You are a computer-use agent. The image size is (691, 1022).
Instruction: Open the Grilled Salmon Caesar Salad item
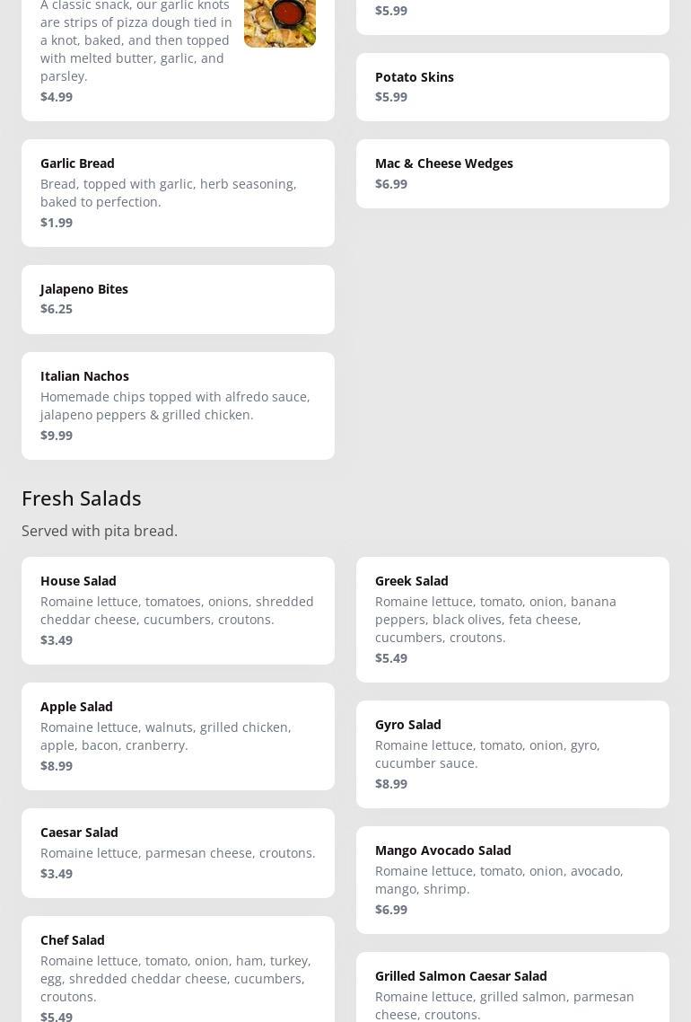512,988
